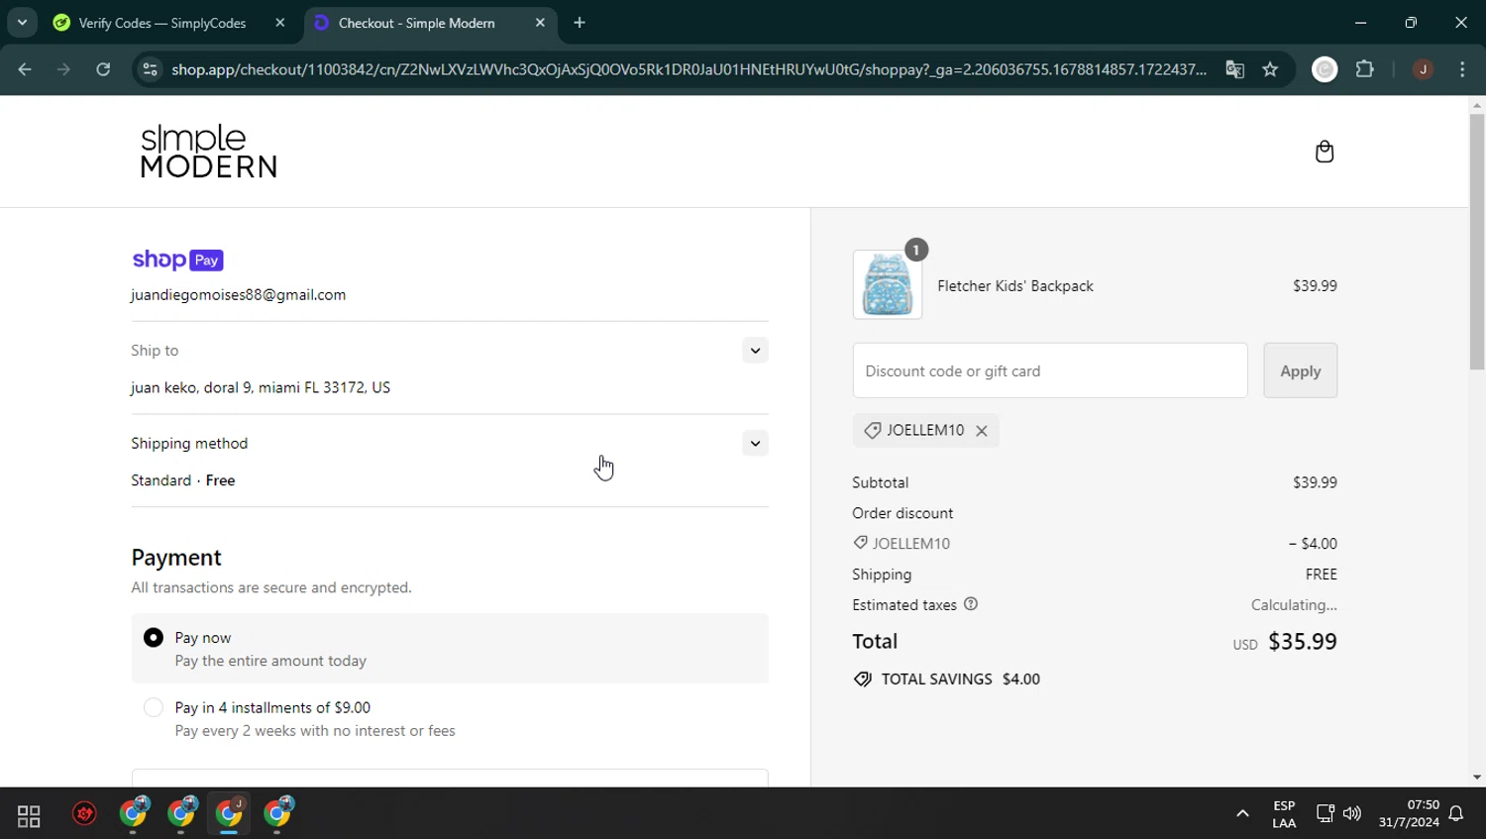
Task: Close the Checkout Simple Modern tab
Action: pyautogui.click(x=540, y=23)
